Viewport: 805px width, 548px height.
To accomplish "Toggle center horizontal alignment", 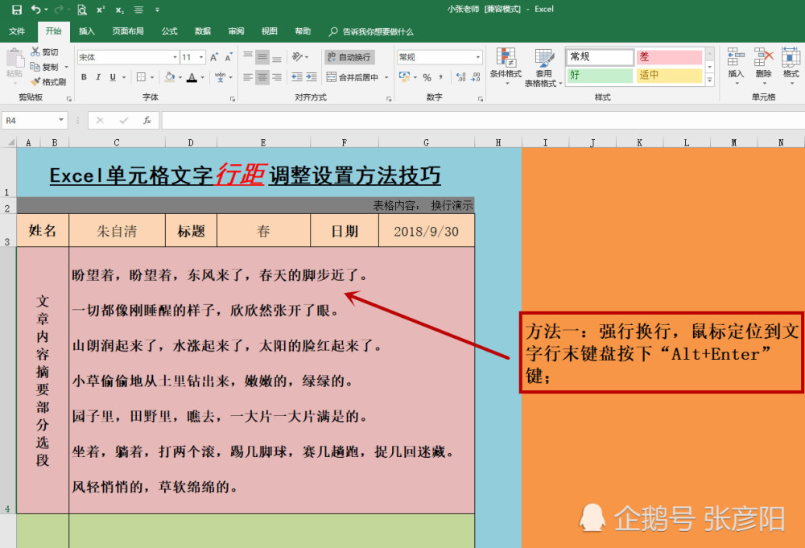I will coord(262,77).
